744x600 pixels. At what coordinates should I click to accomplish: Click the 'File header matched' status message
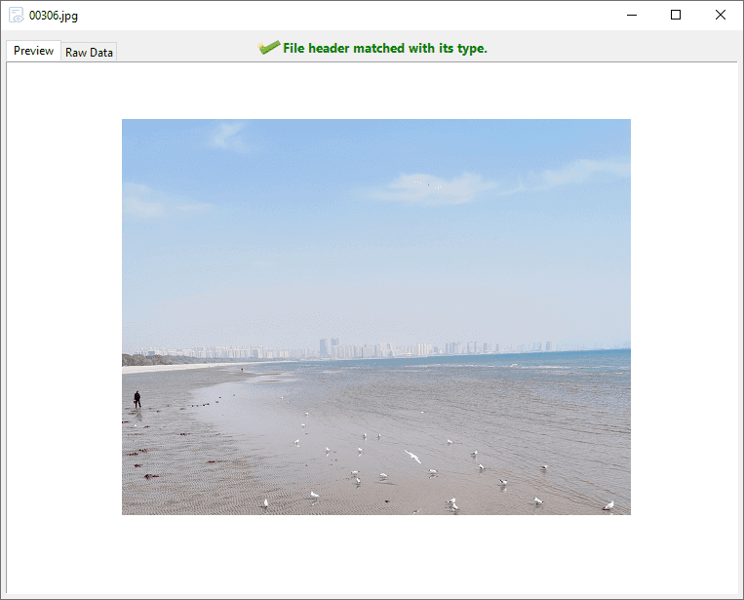pos(384,49)
